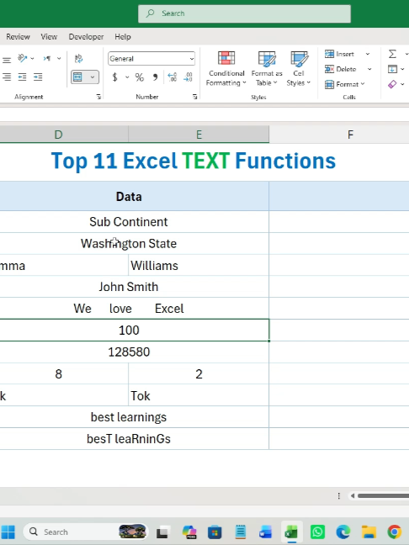
Task: Click the AutoSum sigma icon
Action: click(x=392, y=54)
